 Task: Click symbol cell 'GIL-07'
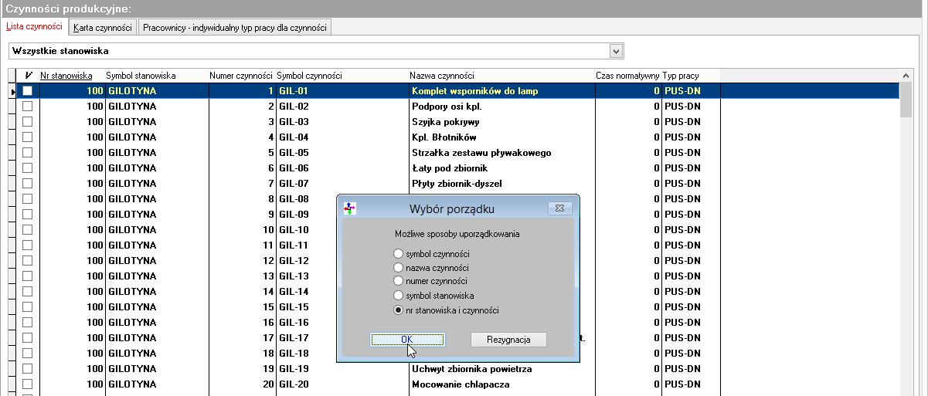coord(342,183)
